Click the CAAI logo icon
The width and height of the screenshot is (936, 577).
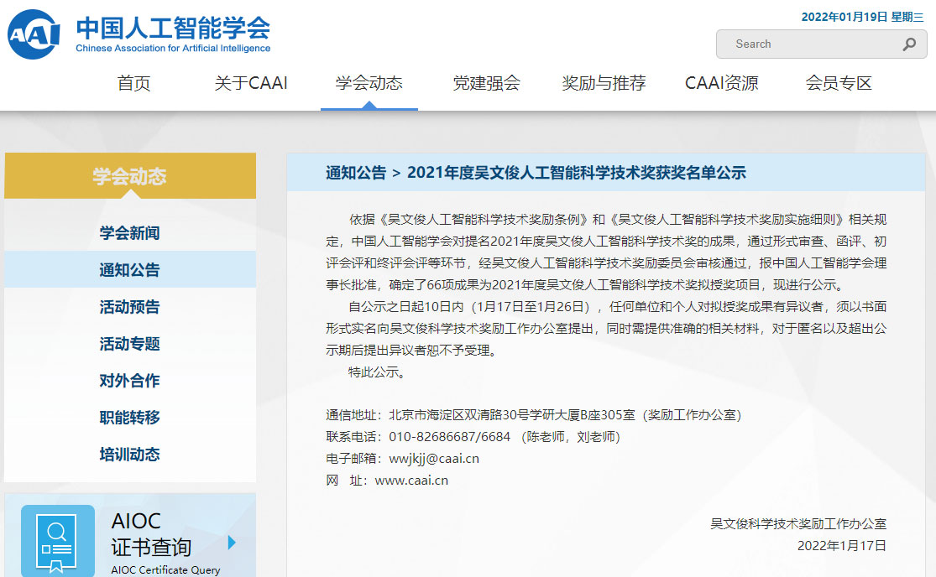point(34,34)
